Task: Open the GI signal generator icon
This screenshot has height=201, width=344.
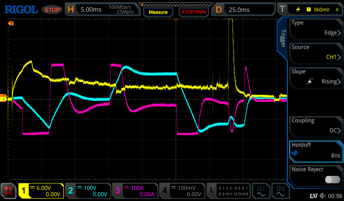Action: (261, 191)
